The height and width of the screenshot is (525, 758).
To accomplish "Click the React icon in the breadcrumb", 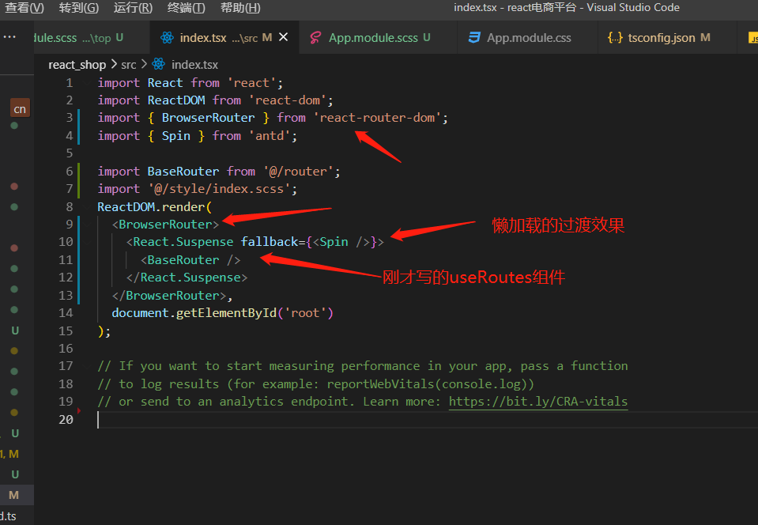I will (159, 64).
